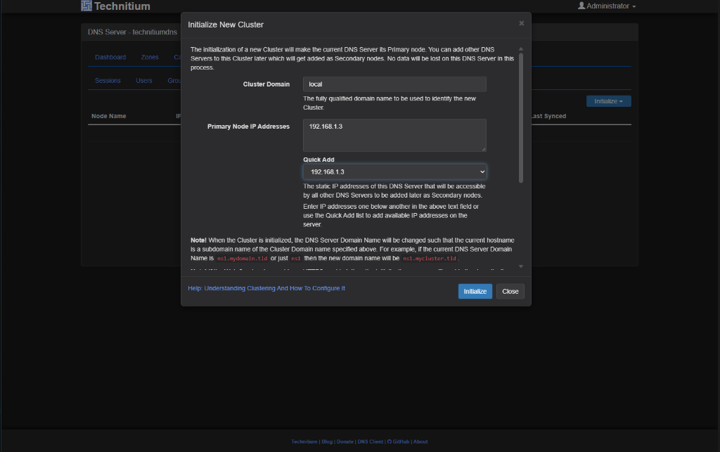Open the Blog footer link
The image size is (720, 452).
point(327,442)
